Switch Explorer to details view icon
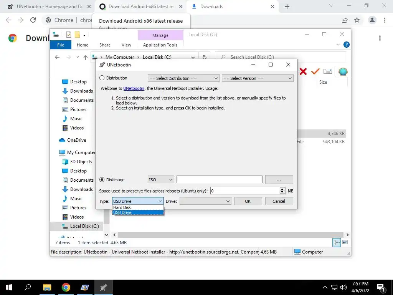393x295 pixels. (337, 242)
